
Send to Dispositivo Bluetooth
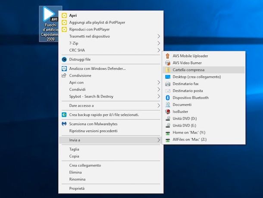(204, 98)
